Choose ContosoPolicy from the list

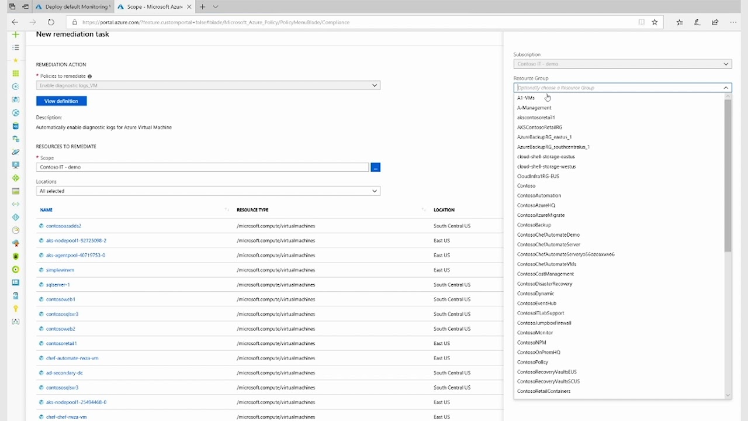(532, 362)
